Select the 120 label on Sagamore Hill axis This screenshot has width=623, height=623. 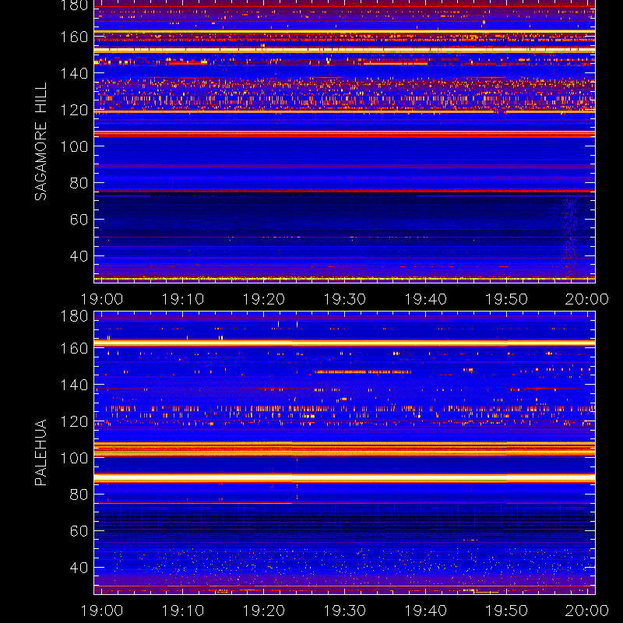(74, 110)
